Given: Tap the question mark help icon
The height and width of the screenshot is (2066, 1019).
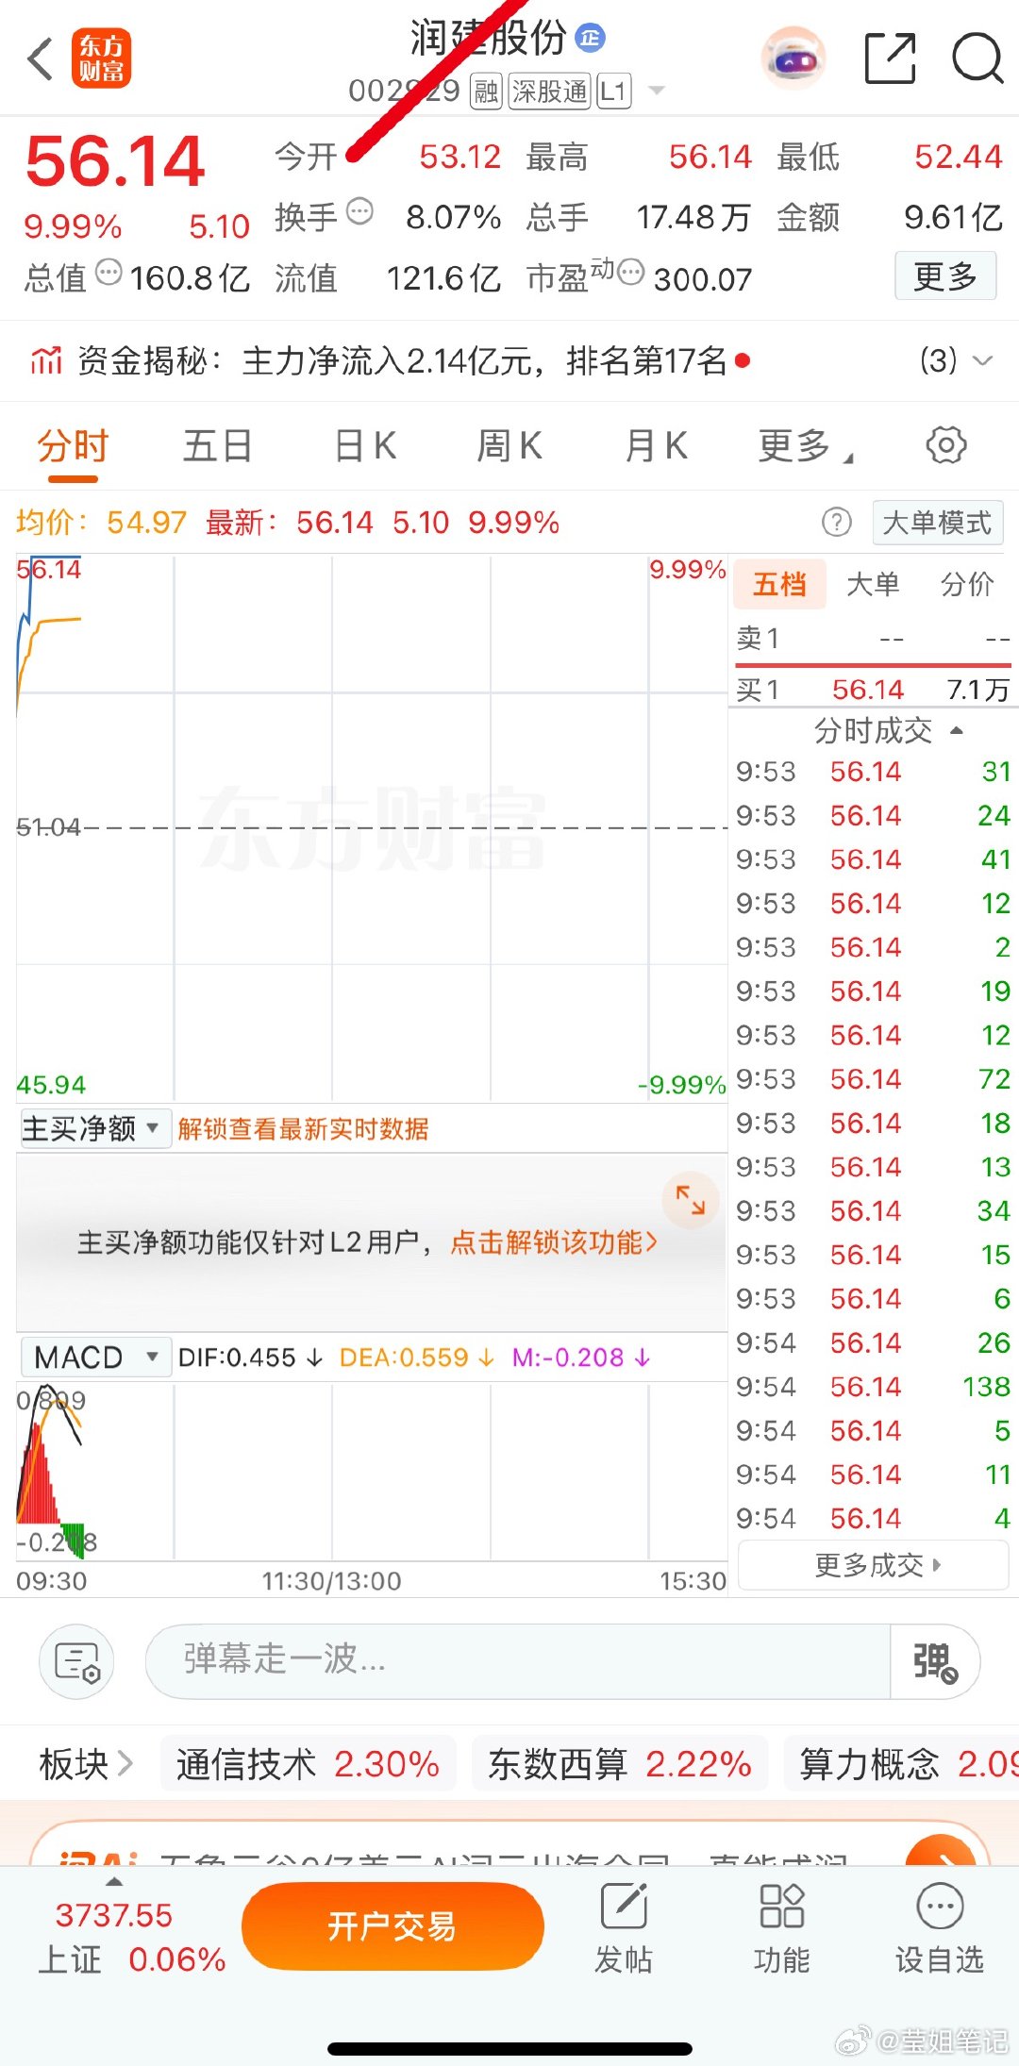Looking at the screenshot, I should point(836,522).
